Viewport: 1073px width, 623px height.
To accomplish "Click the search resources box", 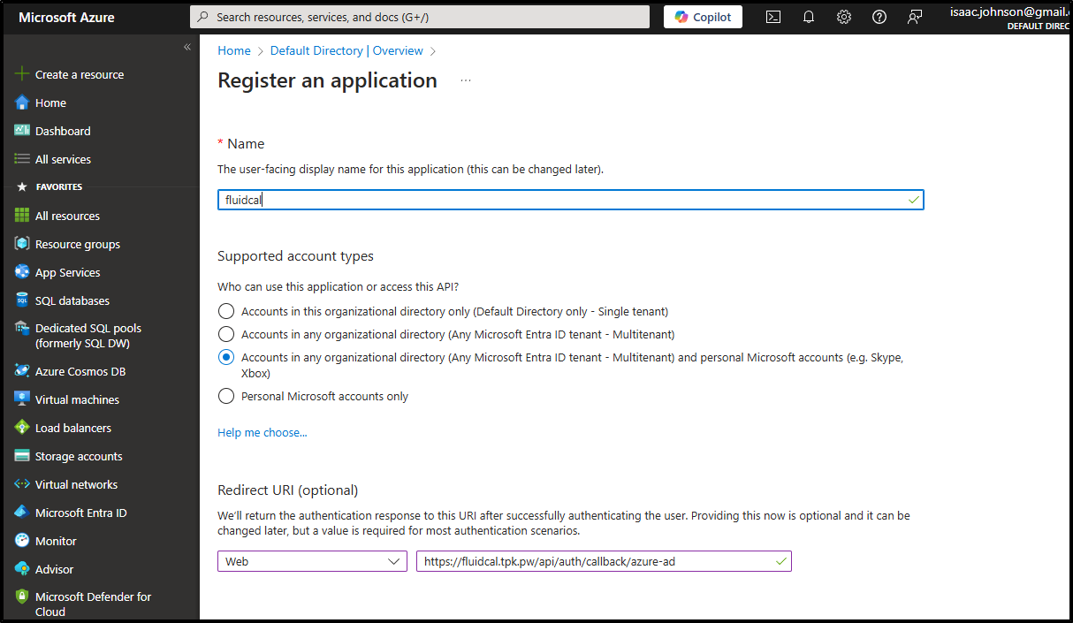I will [420, 17].
